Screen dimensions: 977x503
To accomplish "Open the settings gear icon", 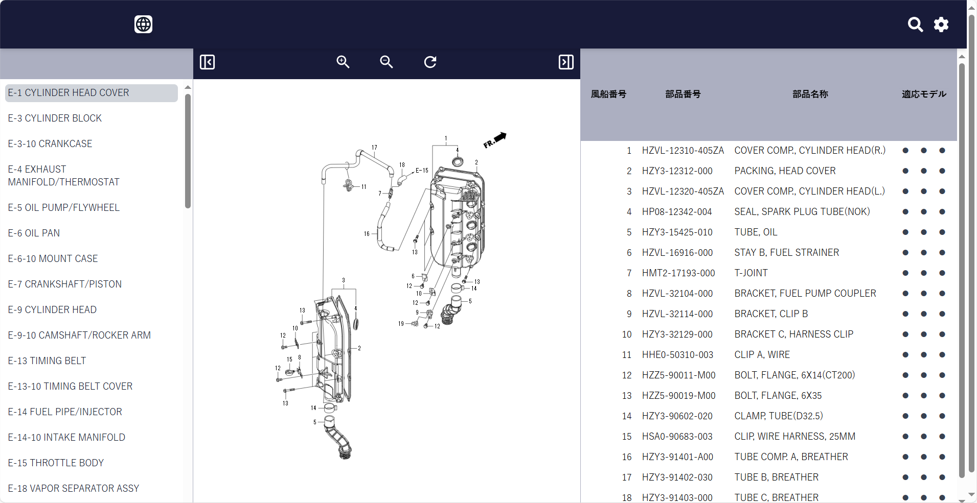I will pos(941,25).
